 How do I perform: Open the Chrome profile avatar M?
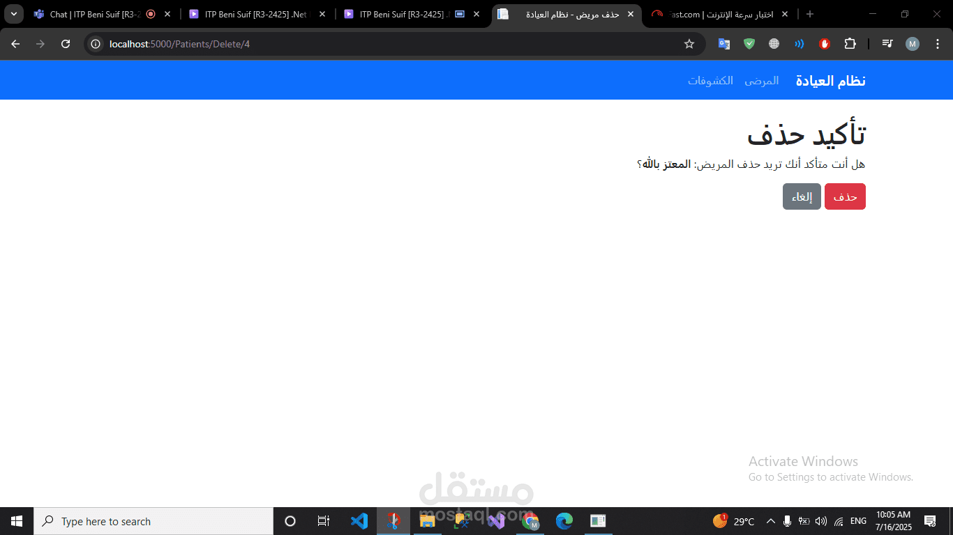913,44
